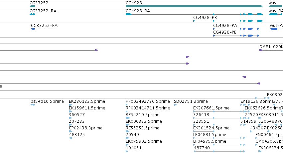
Task: Click the RE54210.5prime EST glyph
Action: pyautogui.click(x=128, y=118)
